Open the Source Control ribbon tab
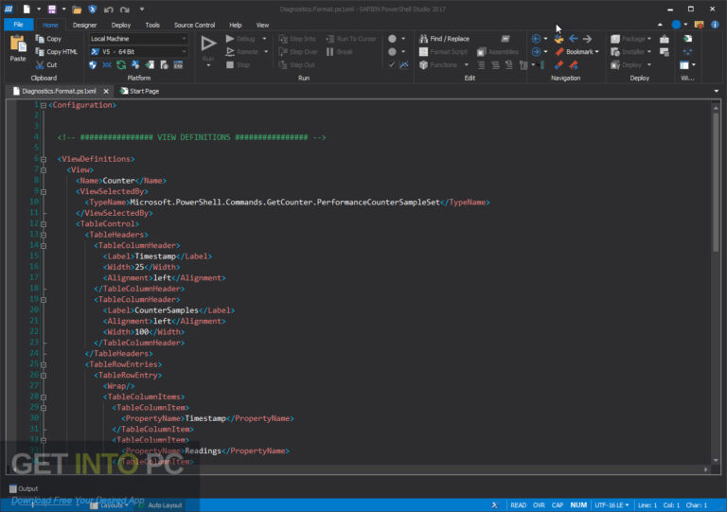 point(194,25)
